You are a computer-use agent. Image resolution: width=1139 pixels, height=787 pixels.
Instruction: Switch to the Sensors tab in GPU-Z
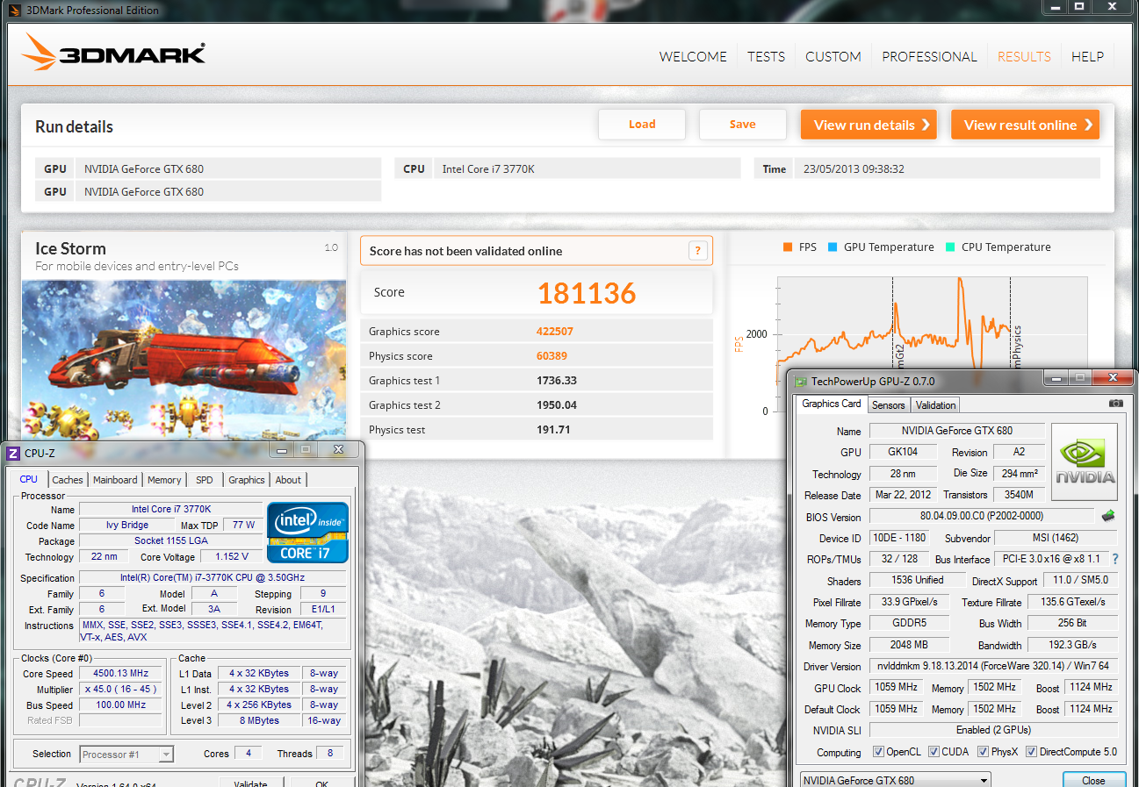[x=888, y=404]
